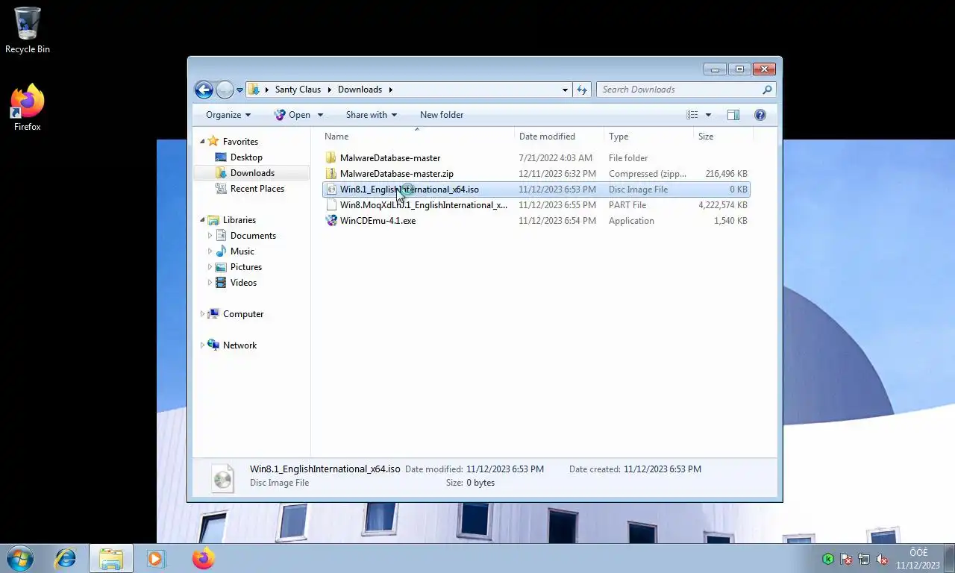Click the 216,496 KB size cell

(726, 174)
